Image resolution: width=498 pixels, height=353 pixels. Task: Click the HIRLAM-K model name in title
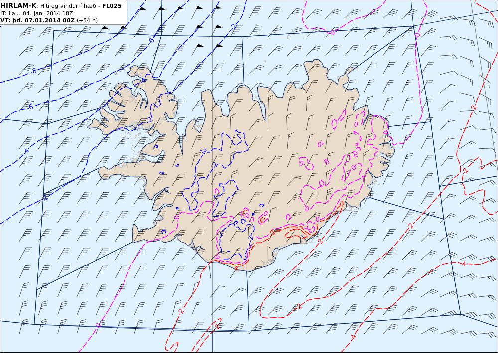(18, 6)
